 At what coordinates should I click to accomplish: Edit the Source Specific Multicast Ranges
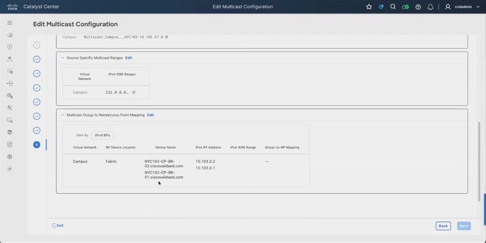(129, 58)
